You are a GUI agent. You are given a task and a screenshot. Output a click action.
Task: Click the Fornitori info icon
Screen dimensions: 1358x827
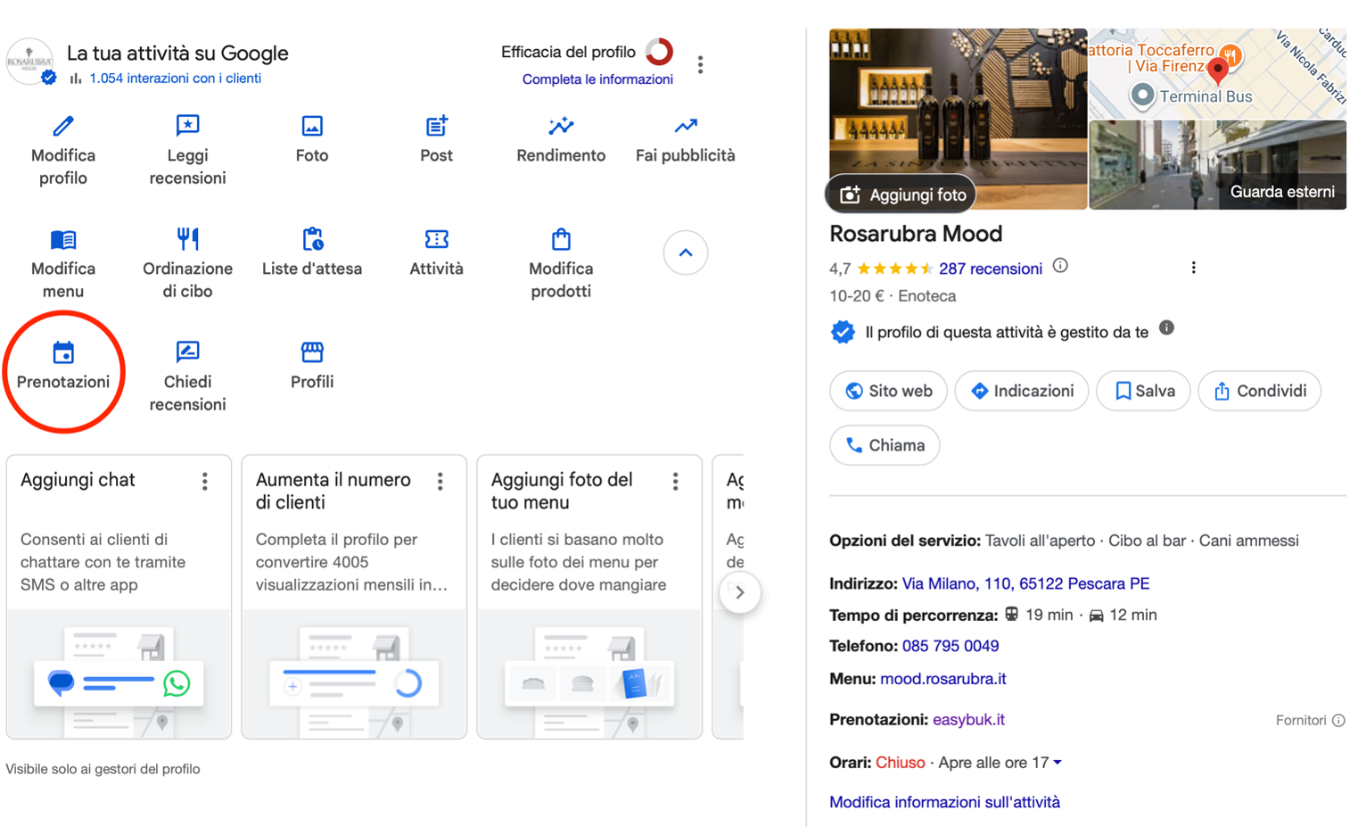click(x=1338, y=720)
